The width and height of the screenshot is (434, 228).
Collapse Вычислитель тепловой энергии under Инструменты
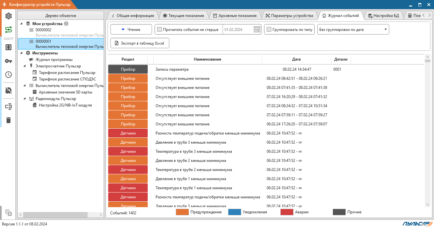[25, 86]
